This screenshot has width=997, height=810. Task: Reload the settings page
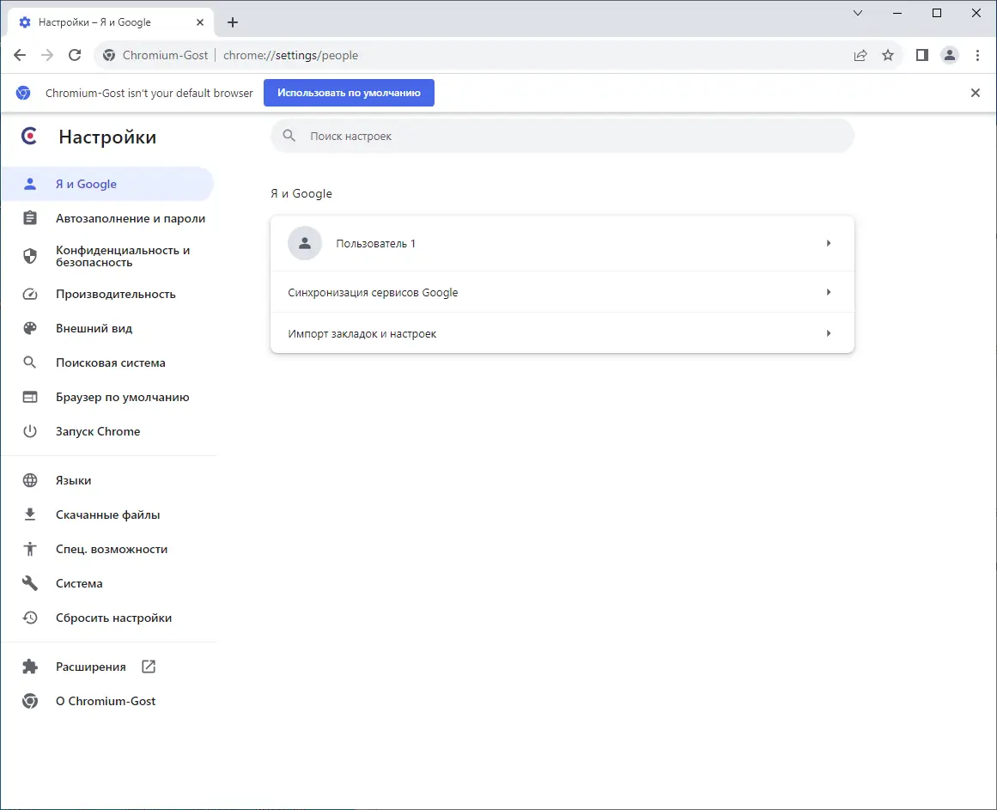[x=75, y=55]
